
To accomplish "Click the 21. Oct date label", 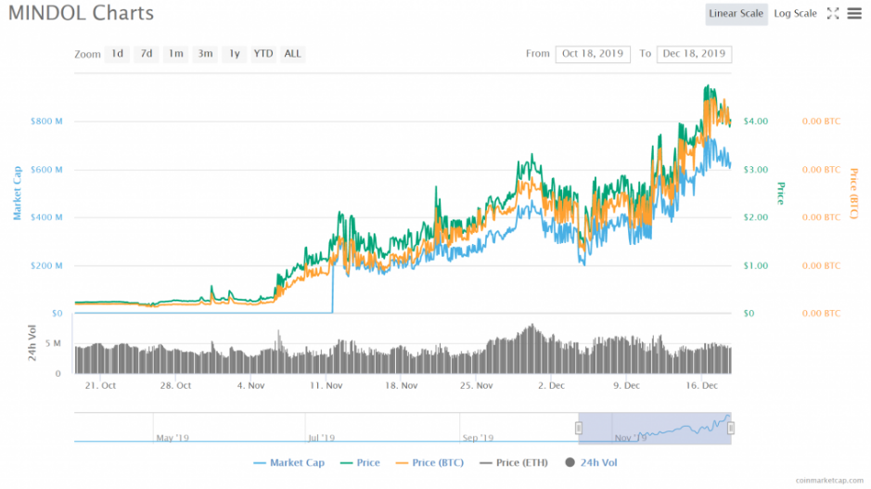I will (100, 385).
